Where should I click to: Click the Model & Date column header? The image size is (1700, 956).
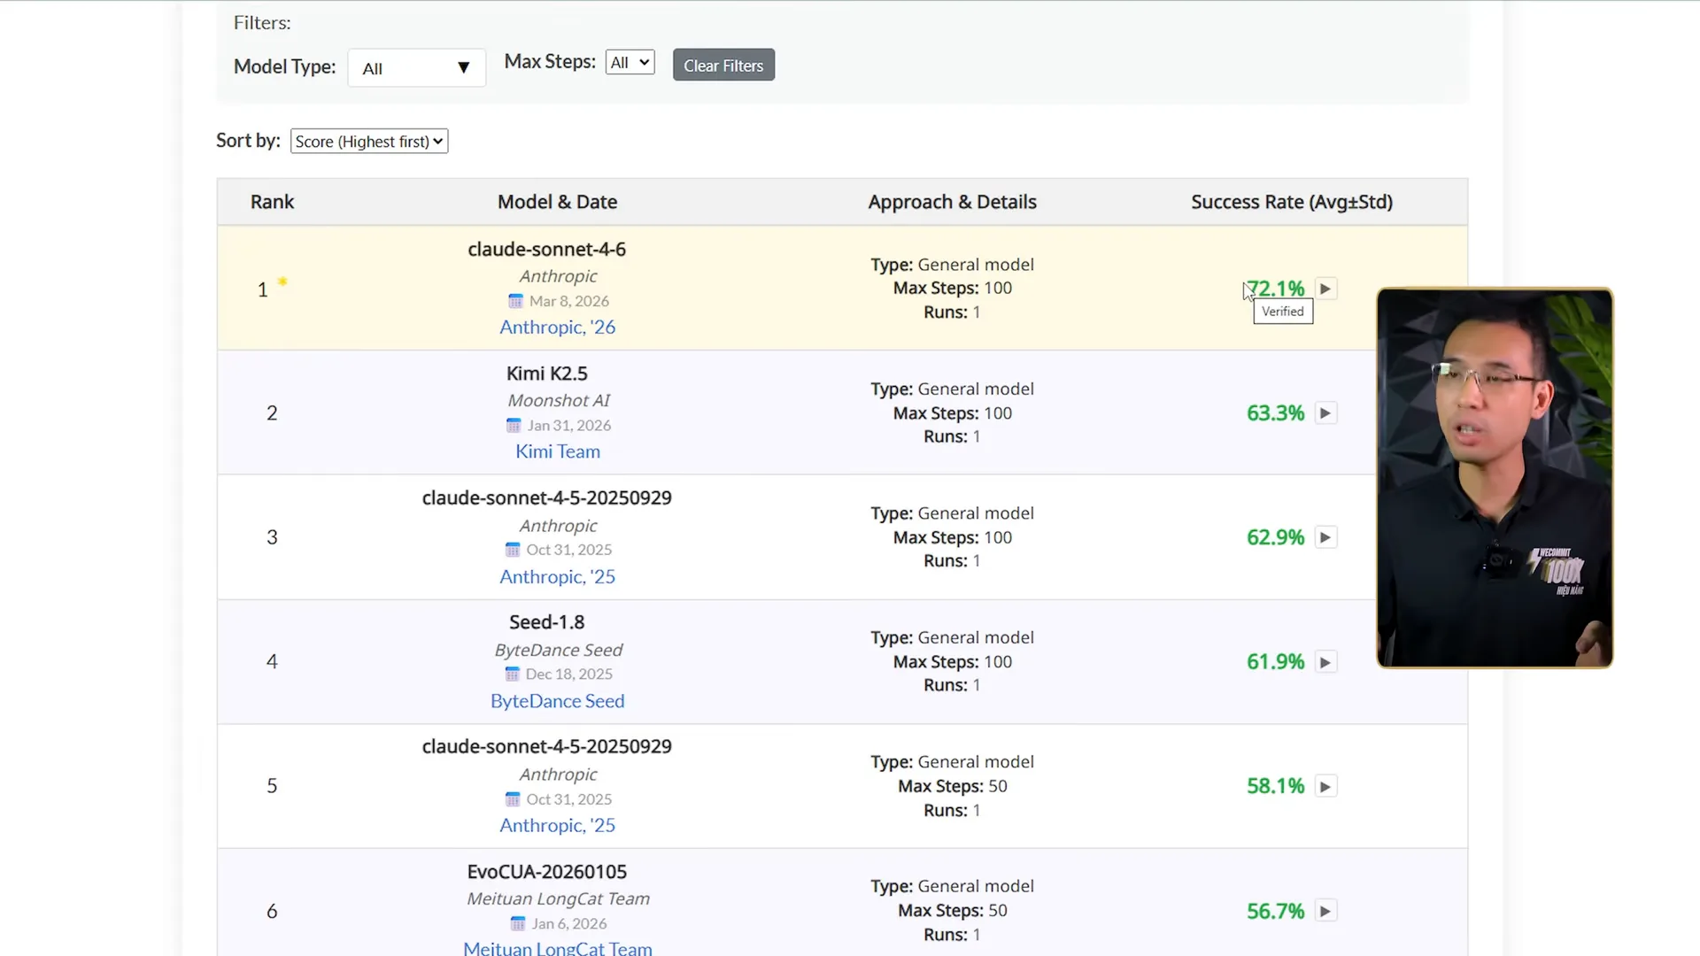tap(558, 202)
